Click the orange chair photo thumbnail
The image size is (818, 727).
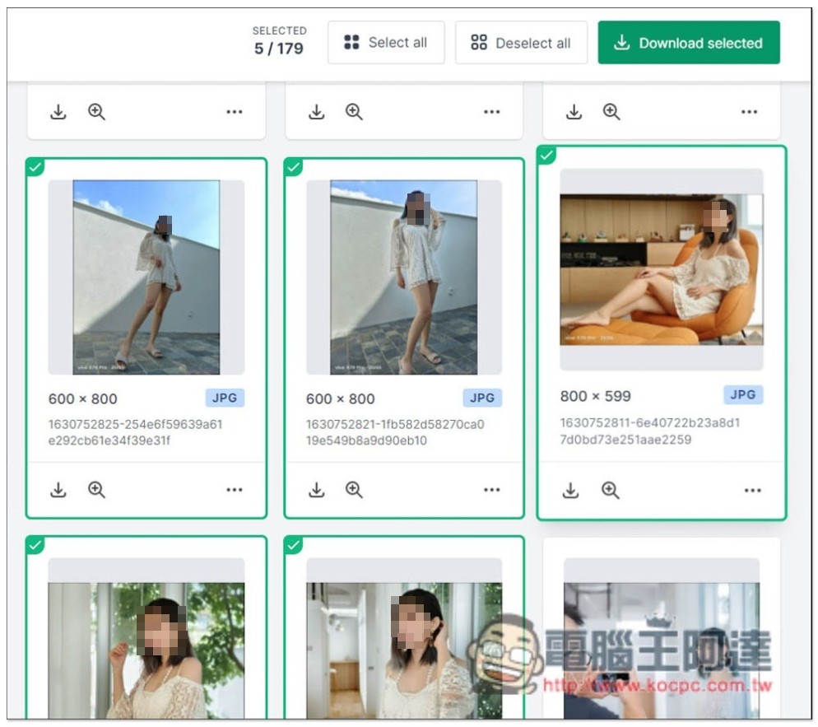[662, 269]
